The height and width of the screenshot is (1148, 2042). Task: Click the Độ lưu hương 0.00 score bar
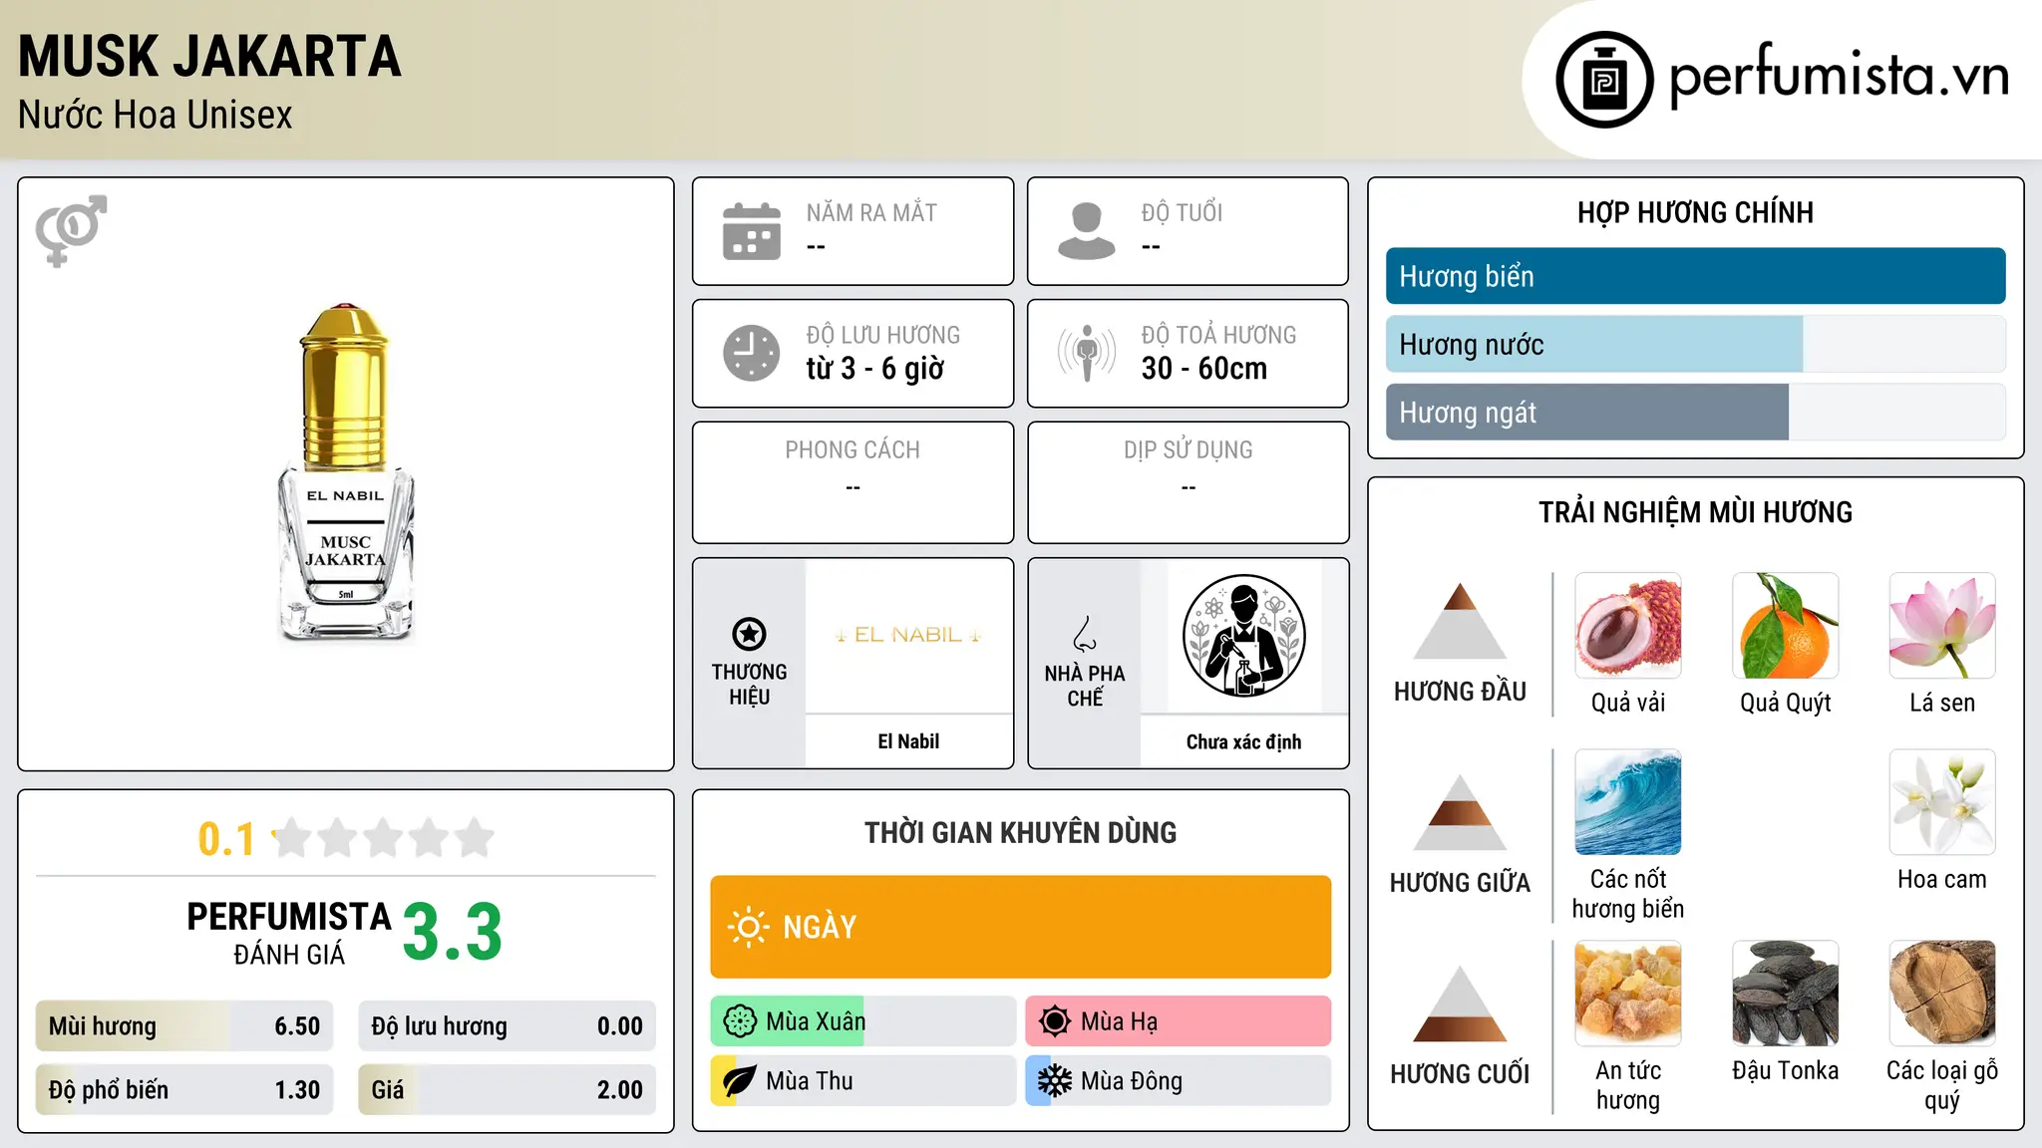click(507, 1026)
